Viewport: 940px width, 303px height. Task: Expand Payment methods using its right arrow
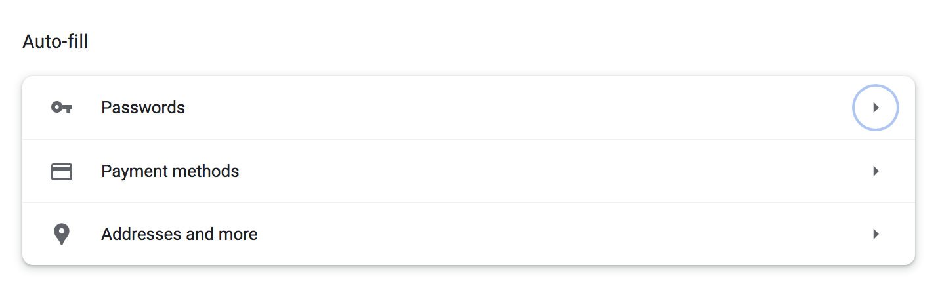(876, 171)
